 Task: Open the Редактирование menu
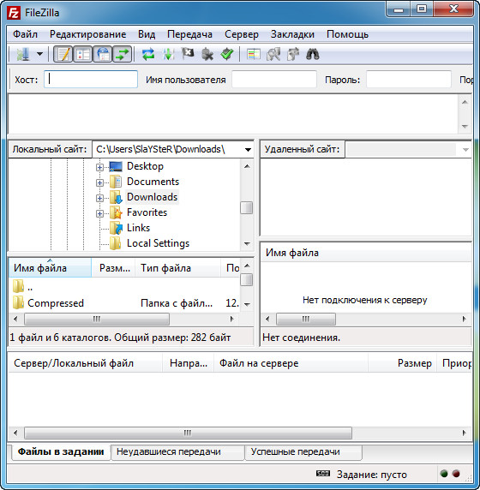pyautogui.click(x=88, y=34)
